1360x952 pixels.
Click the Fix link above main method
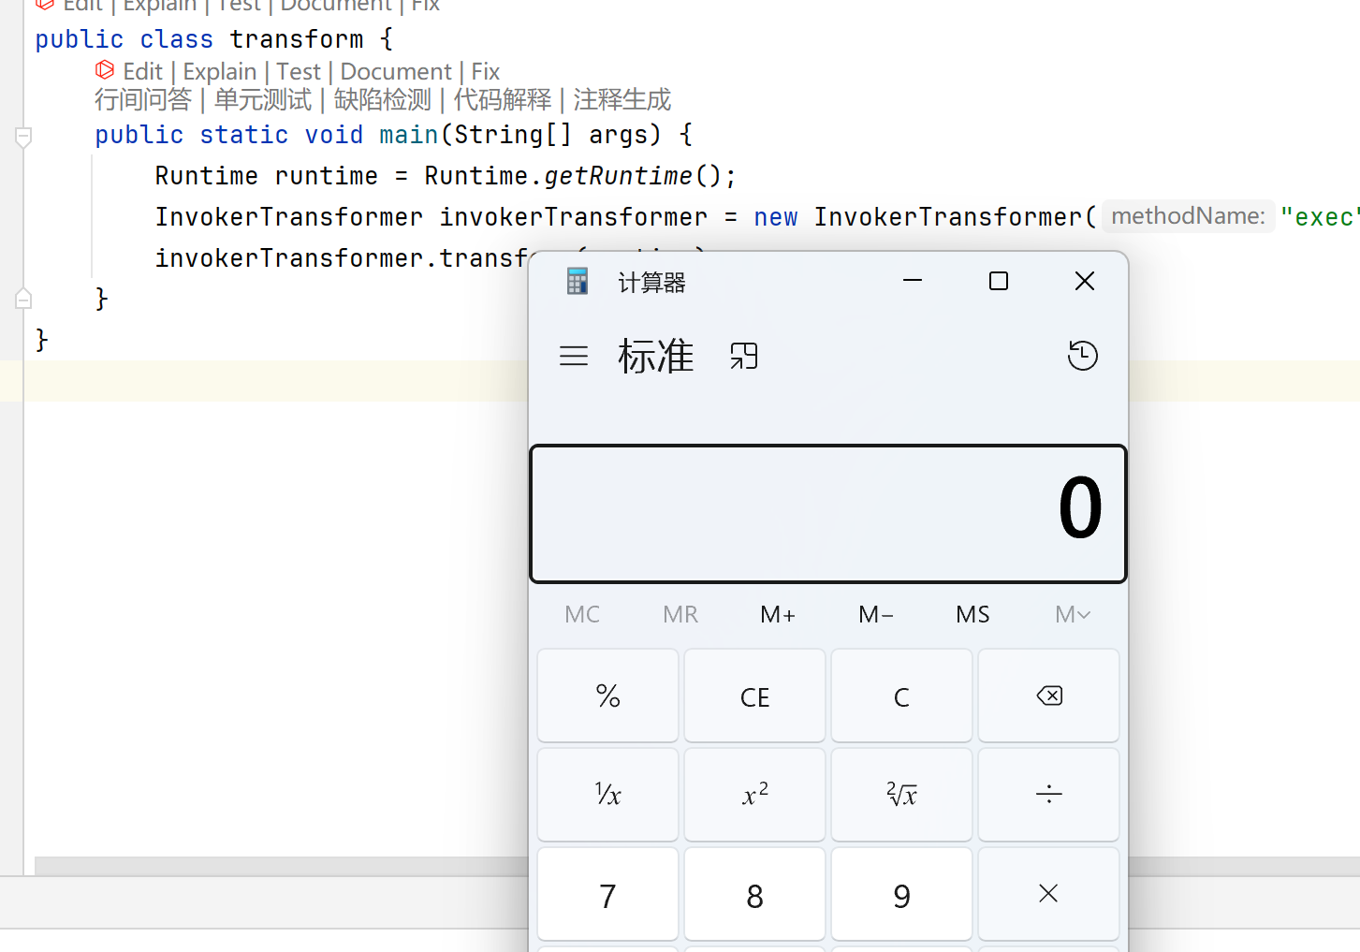pos(485,72)
